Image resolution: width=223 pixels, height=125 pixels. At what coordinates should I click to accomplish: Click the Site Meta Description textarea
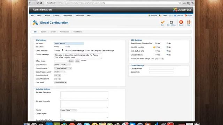click(x=84, y=95)
